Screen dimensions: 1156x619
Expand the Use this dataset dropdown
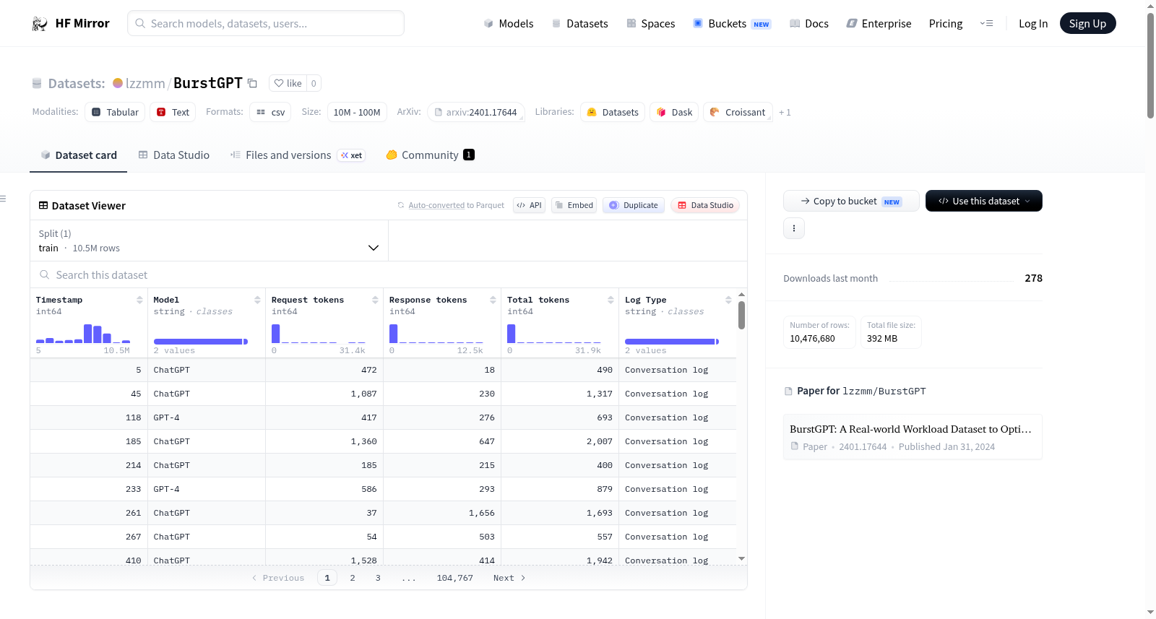coord(984,201)
